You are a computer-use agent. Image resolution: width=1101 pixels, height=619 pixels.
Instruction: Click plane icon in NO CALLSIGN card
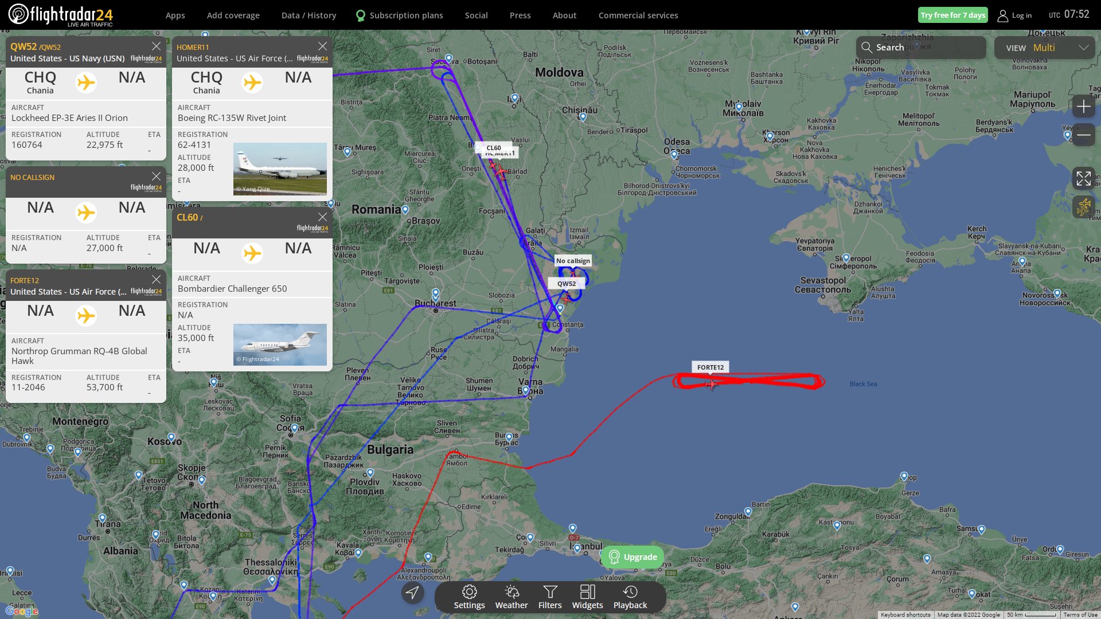tap(86, 213)
